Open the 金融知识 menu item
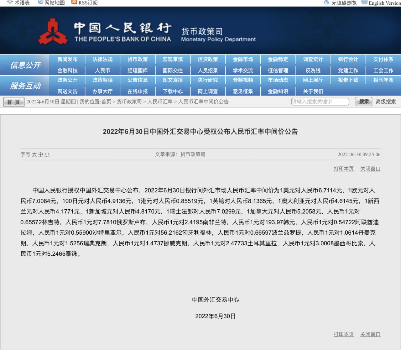Viewport: 401px width, 350px height. pyautogui.click(x=278, y=91)
